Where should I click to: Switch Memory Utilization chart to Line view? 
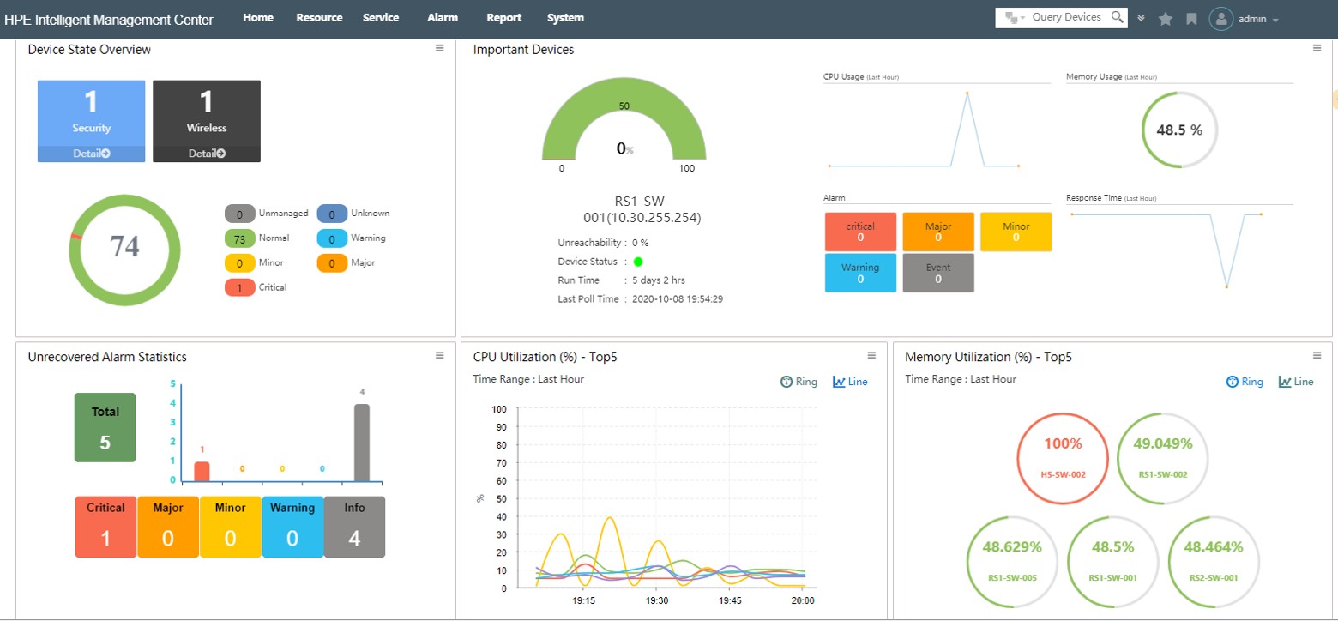click(1296, 382)
